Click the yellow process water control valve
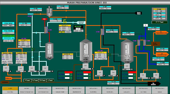 [65, 21]
